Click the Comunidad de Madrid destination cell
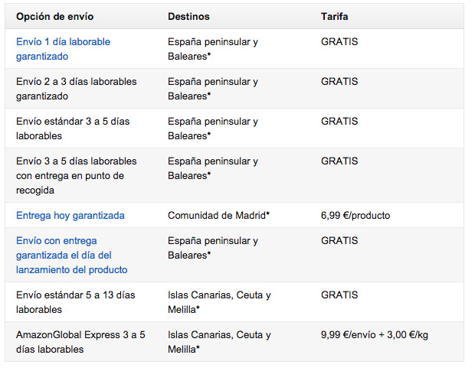 coord(218,215)
